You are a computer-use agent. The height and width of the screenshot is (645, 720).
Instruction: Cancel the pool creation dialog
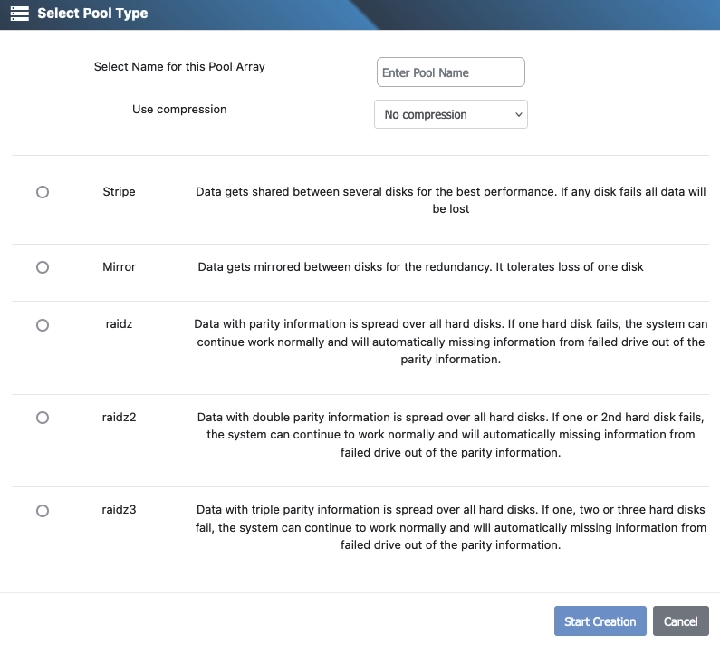(x=680, y=621)
